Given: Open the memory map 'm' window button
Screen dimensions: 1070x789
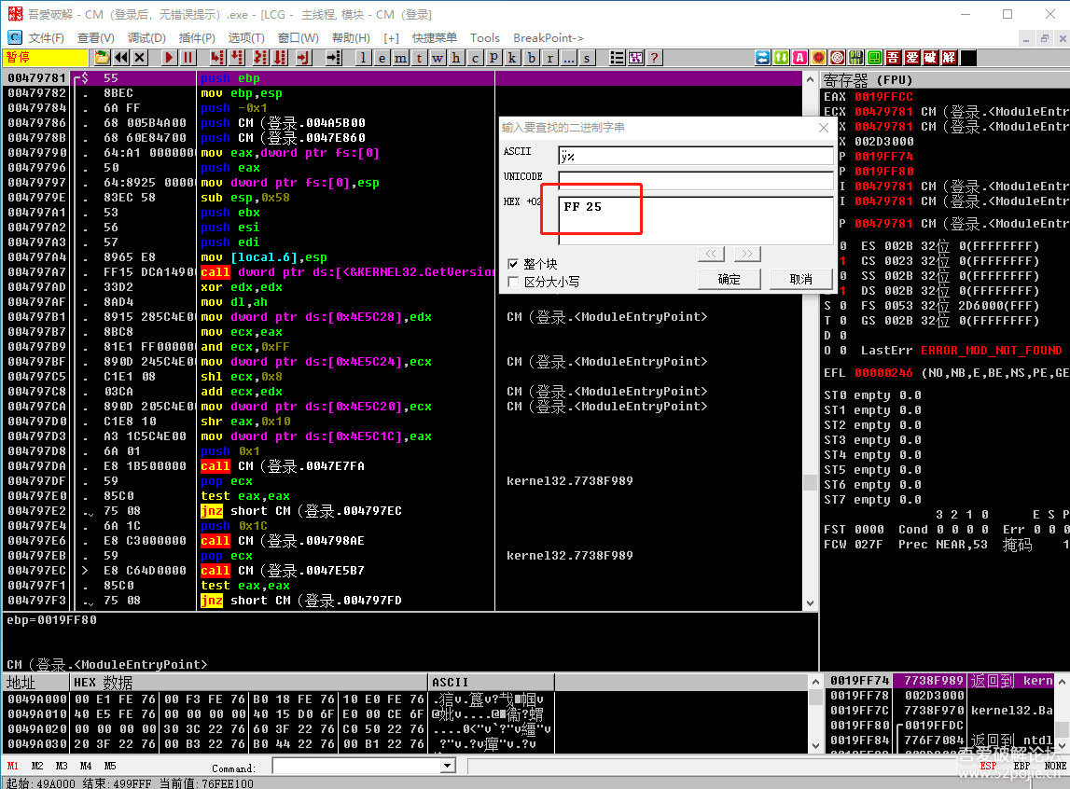Looking at the screenshot, I should tap(400, 58).
